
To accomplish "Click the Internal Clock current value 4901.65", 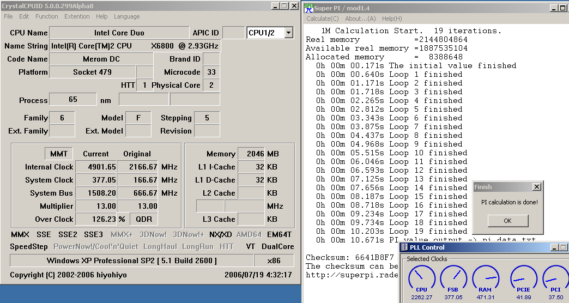I will pos(95,167).
